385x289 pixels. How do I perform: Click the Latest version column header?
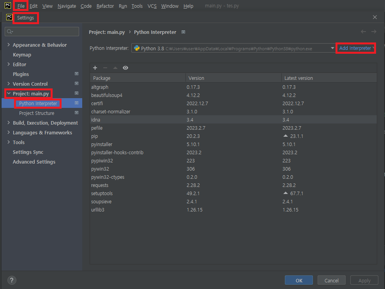(x=329, y=78)
